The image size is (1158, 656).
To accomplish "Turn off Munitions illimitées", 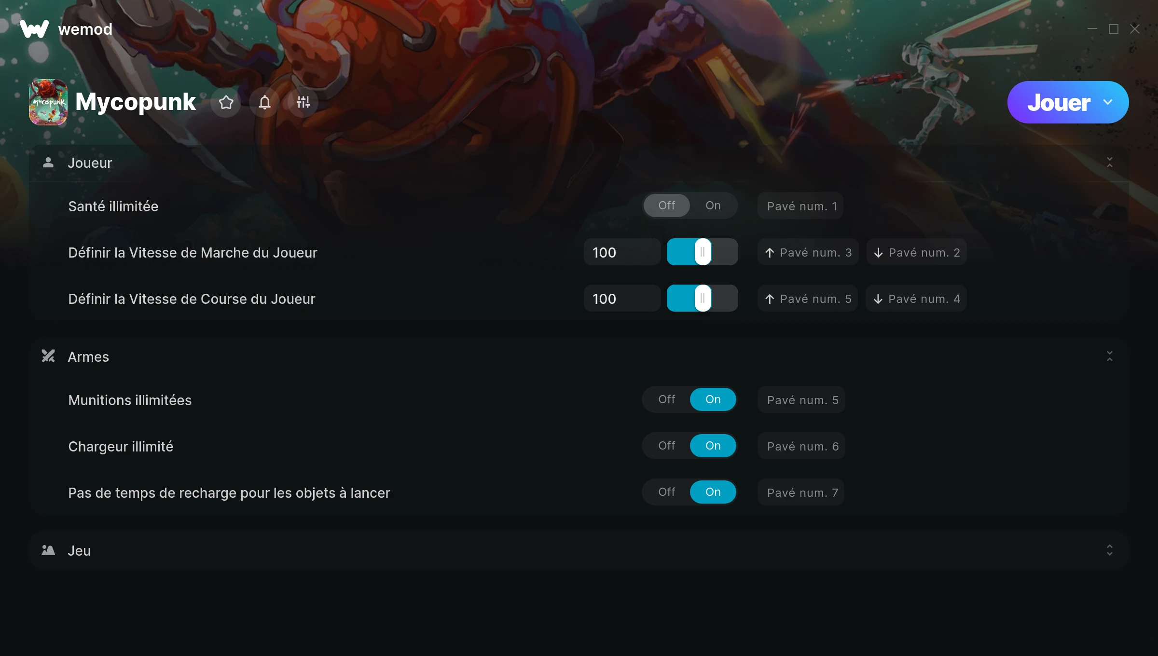I will 666,399.
